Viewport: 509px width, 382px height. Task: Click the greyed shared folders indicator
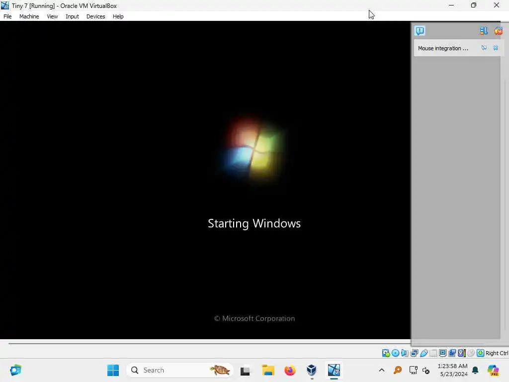tap(433, 353)
